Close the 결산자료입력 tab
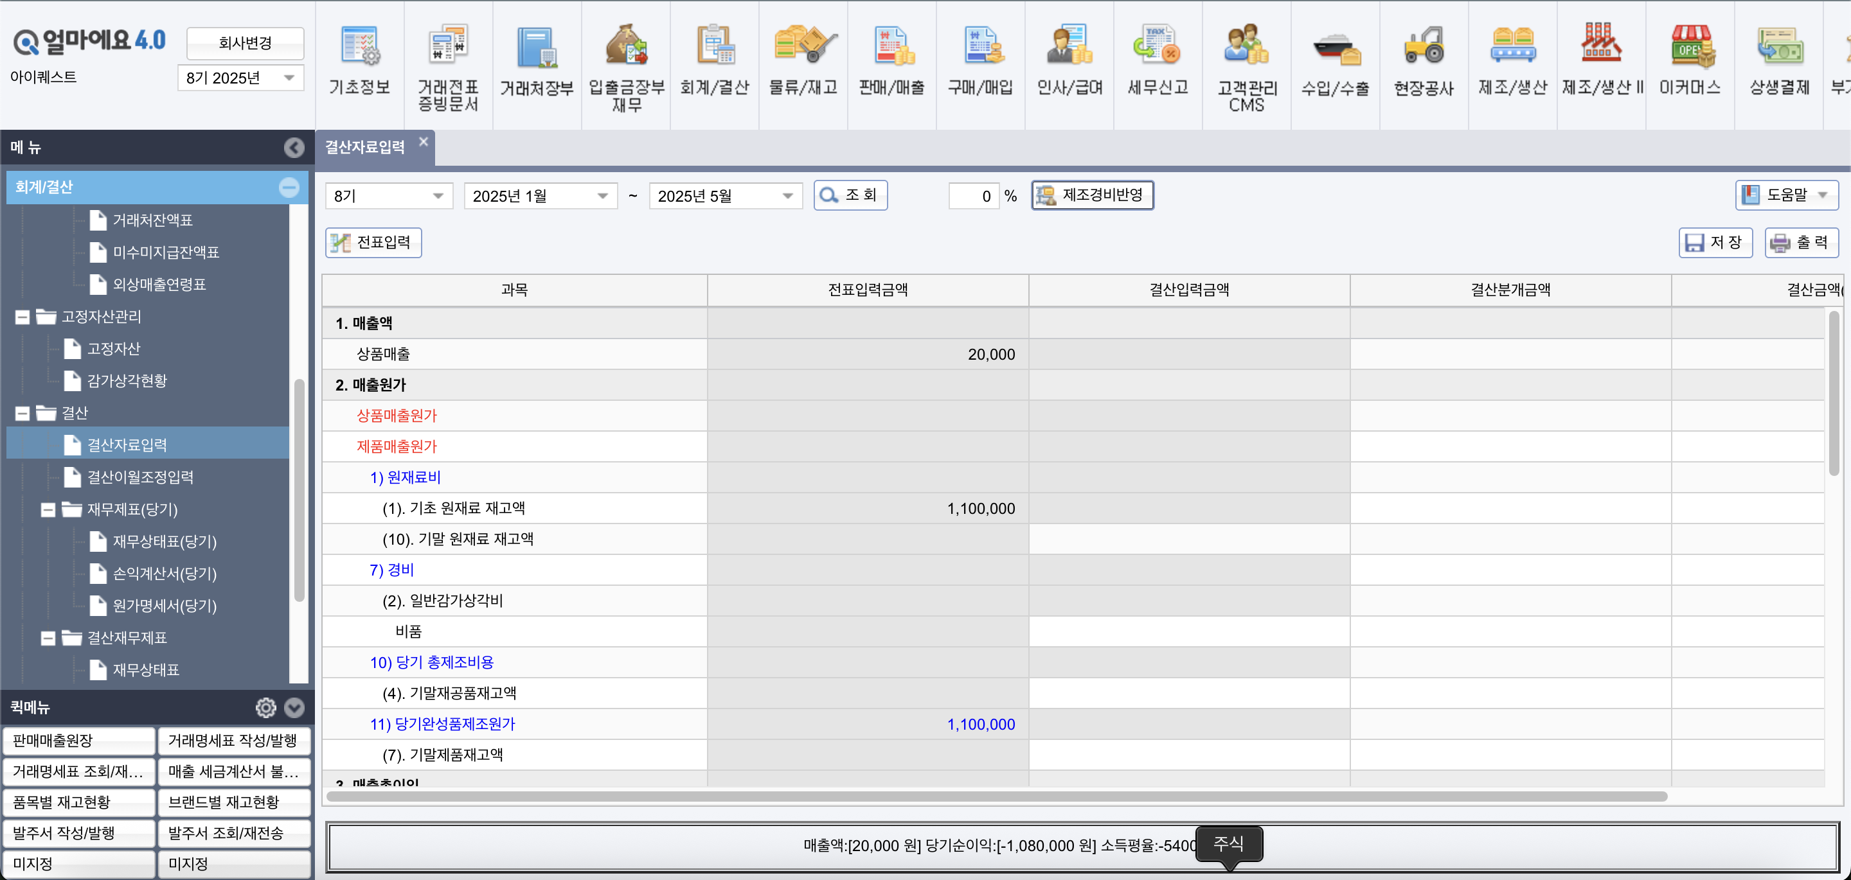 tap(424, 142)
